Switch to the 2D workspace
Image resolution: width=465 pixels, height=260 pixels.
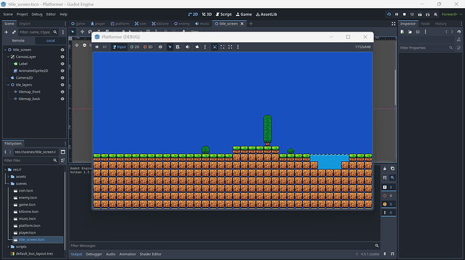click(193, 14)
